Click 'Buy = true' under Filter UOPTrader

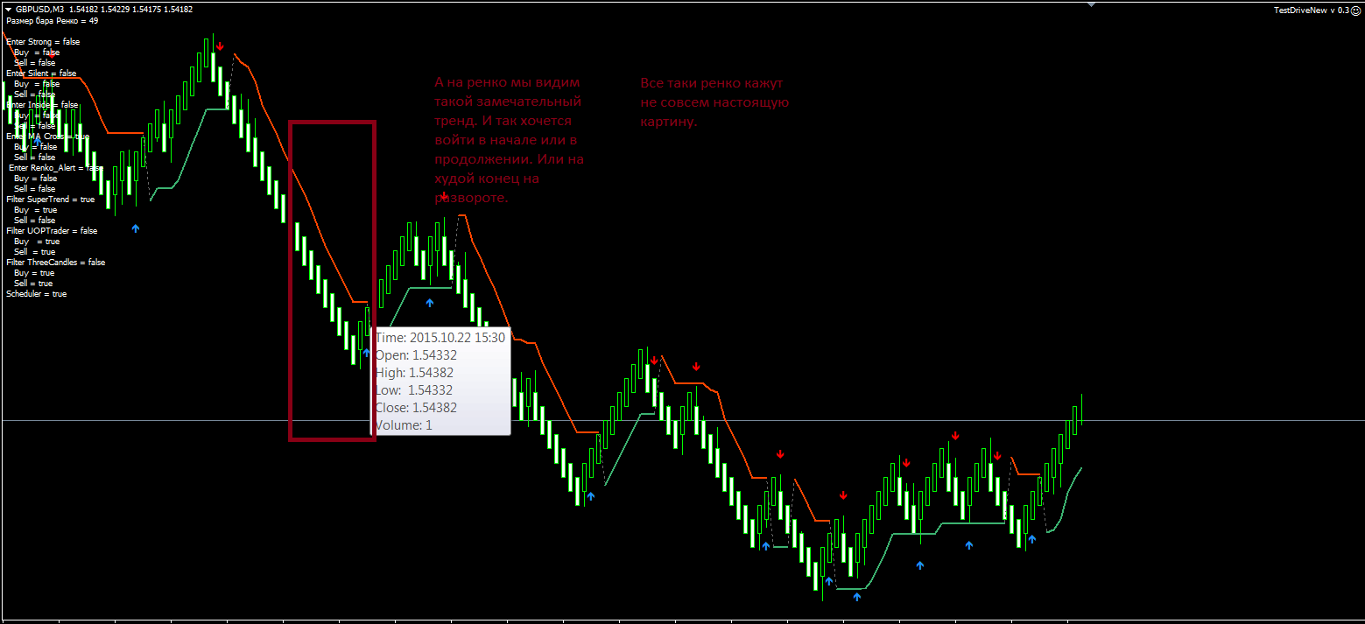37,242
